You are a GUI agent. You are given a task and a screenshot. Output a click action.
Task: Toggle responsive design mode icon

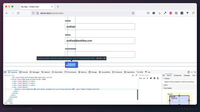[x=188, y=72]
